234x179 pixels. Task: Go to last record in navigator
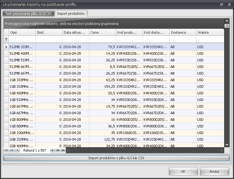pos(63,150)
